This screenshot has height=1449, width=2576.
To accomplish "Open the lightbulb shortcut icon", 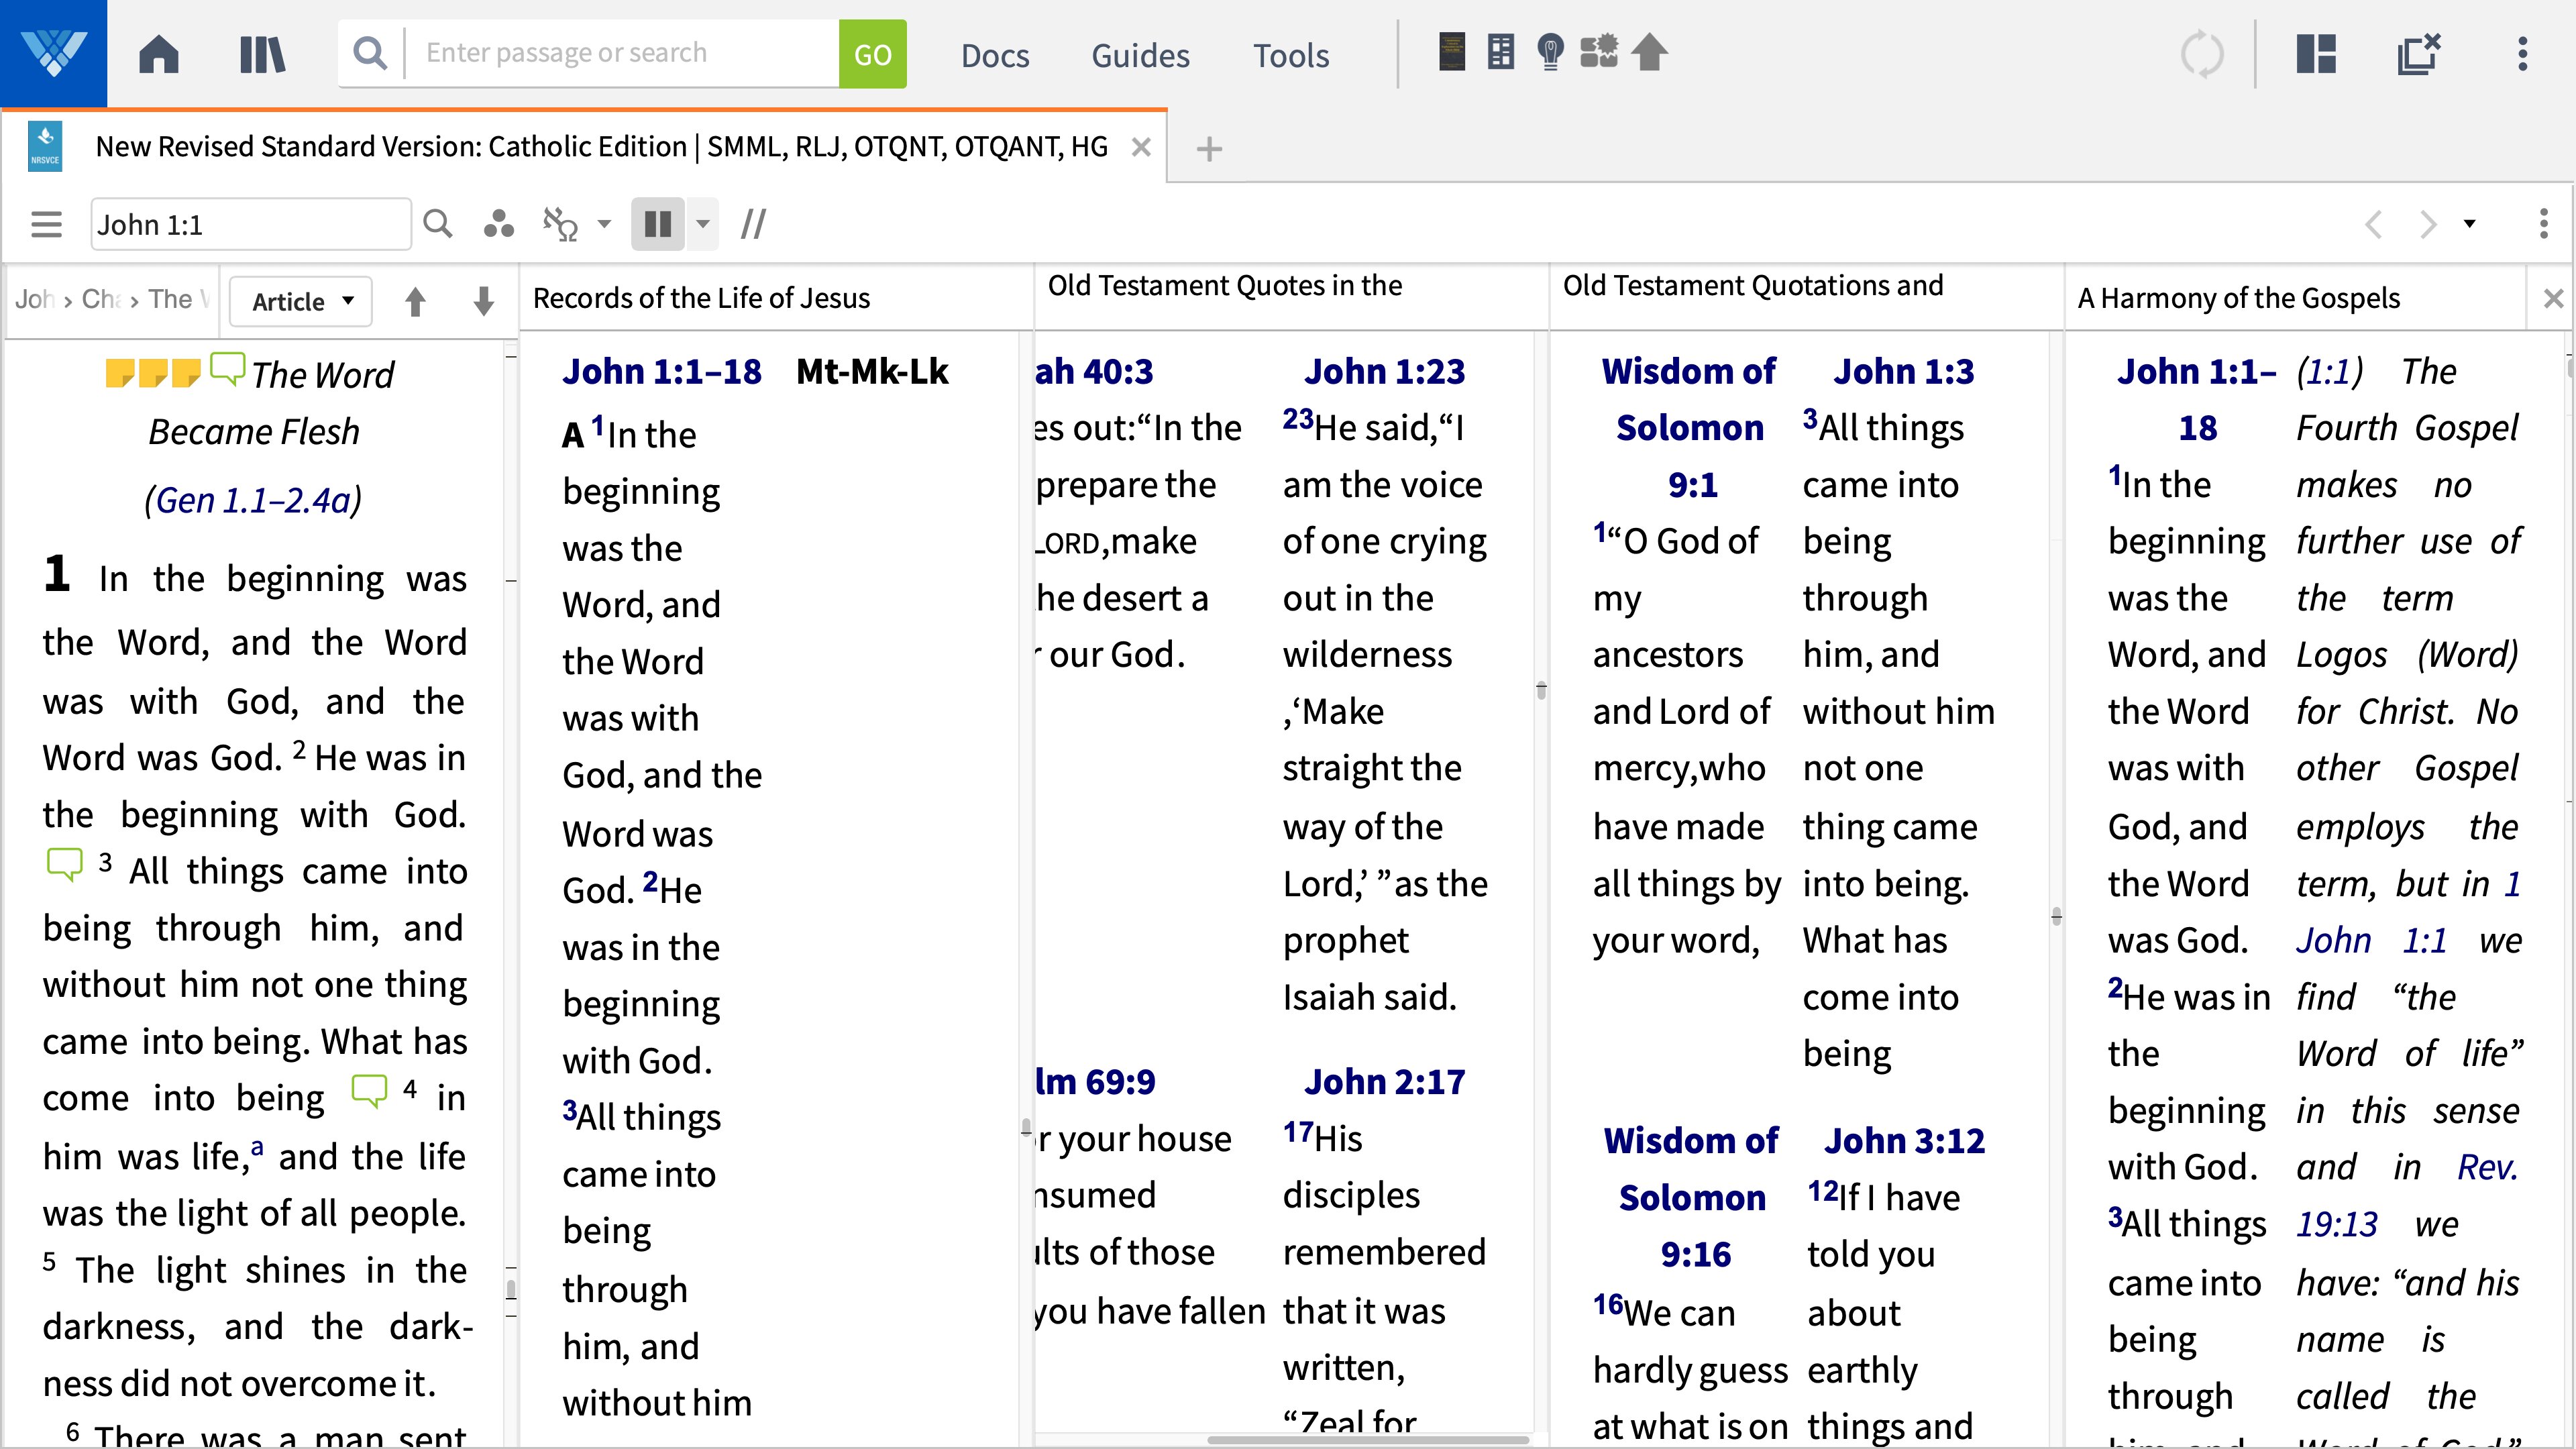I will 1550,52.
